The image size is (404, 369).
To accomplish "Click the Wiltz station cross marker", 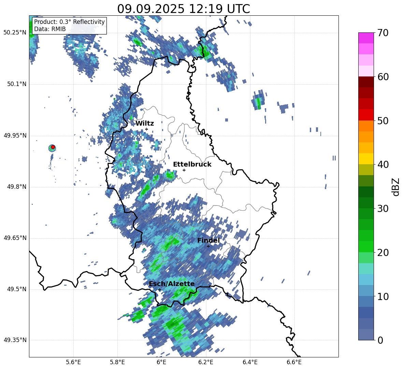I will 147,129.
